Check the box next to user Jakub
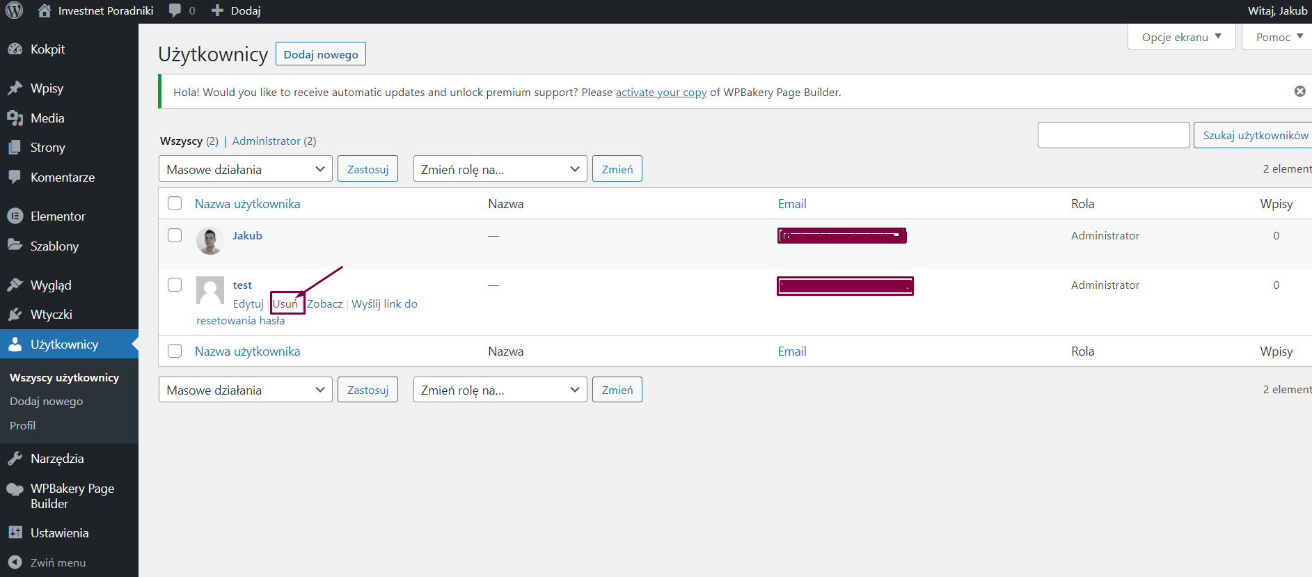This screenshot has height=577, width=1312. tap(175, 235)
